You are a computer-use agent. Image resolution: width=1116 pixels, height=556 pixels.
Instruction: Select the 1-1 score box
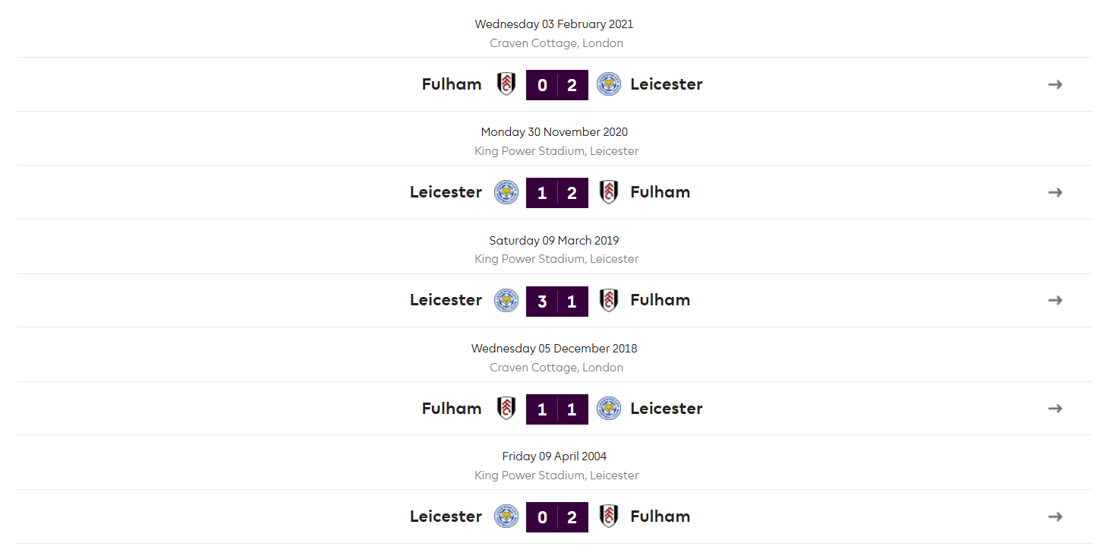pos(557,409)
